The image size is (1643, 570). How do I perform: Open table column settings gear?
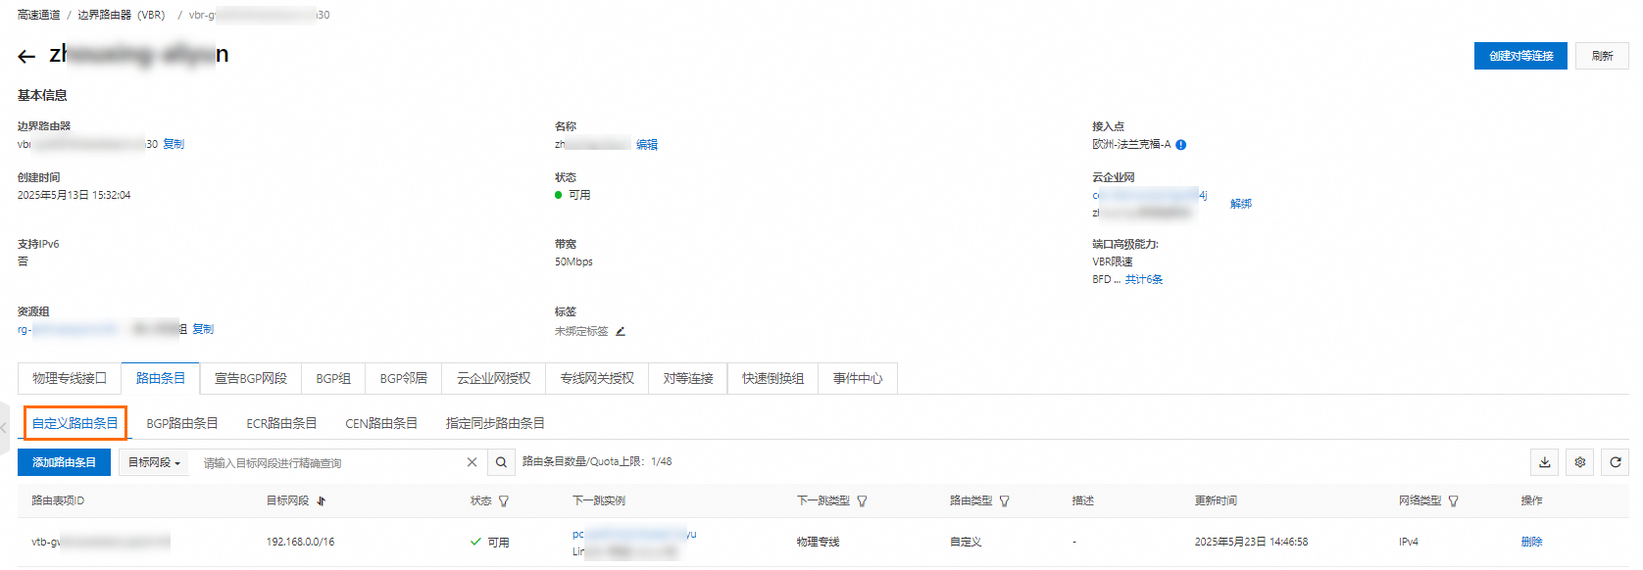pyautogui.click(x=1580, y=462)
